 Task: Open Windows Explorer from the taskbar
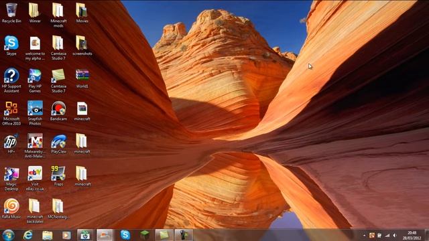[x=47, y=235]
